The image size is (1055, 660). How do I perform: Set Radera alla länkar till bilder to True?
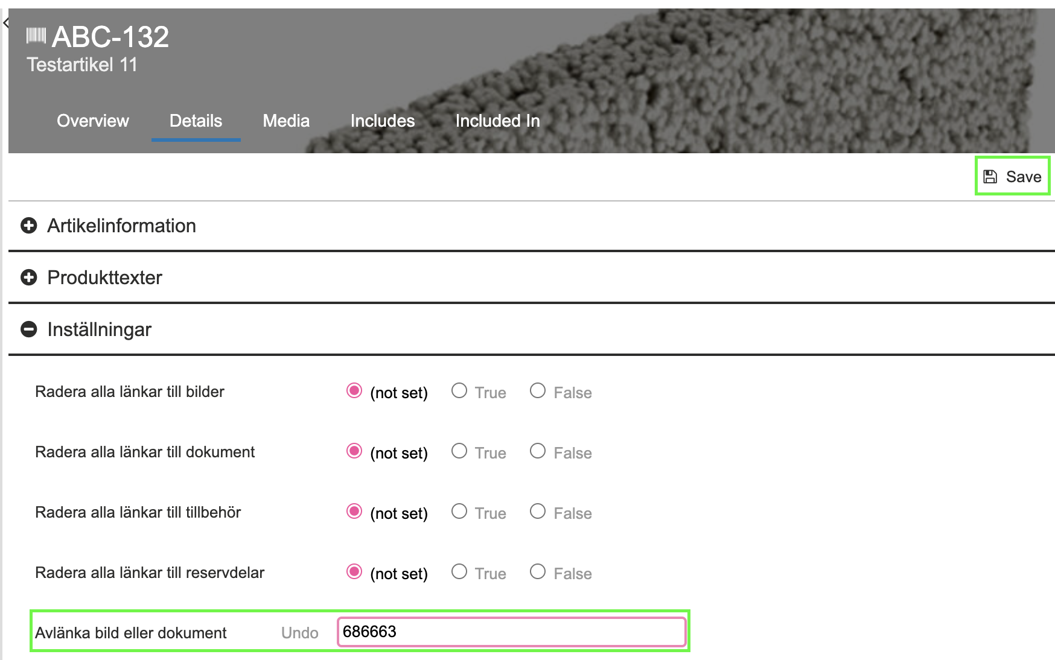click(x=459, y=391)
